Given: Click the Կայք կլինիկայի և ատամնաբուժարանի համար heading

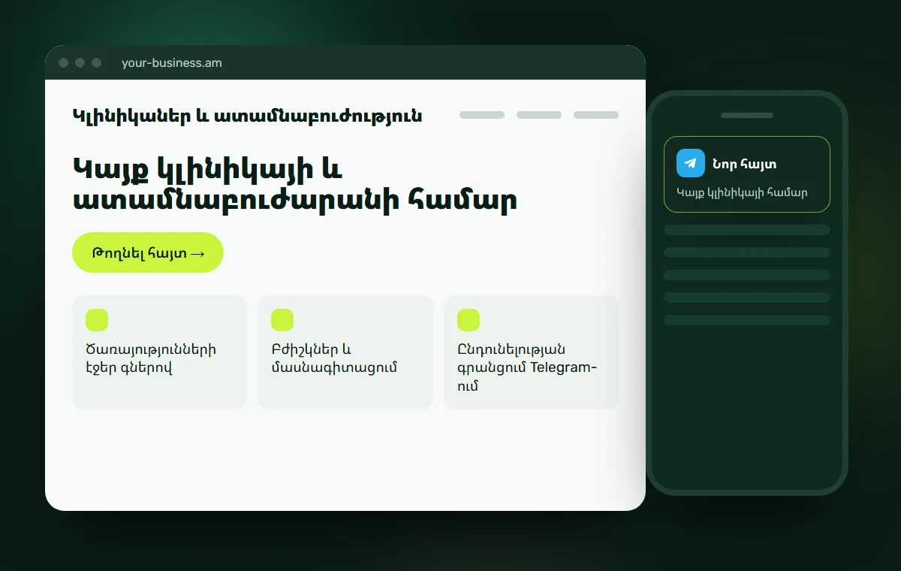Looking at the screenshot, I should (x=295, y=185).
